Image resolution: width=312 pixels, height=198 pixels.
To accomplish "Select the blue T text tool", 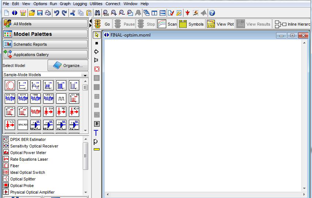I will [96, 132].
